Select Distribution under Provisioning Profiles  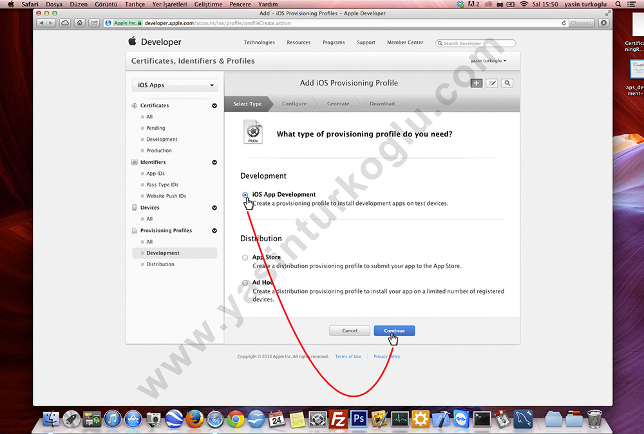(160, 264)
